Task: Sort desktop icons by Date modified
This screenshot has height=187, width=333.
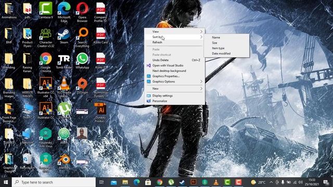Action: point(227,54)
